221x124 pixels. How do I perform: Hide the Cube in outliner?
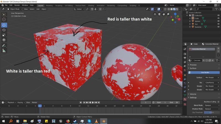coord(218,18)
